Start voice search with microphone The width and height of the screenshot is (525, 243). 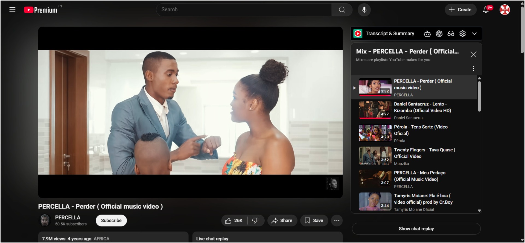(364, 10)
